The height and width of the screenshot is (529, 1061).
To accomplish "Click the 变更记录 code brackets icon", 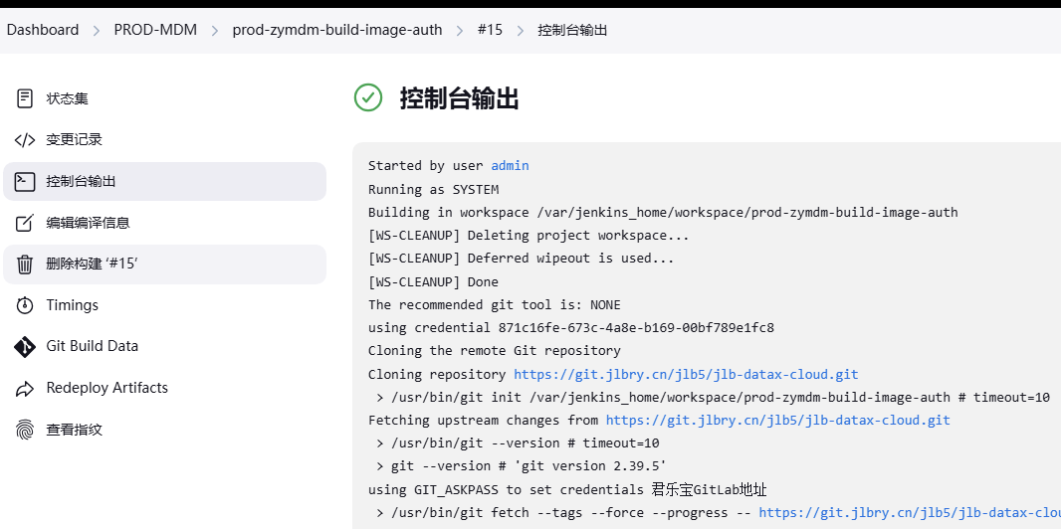I will (x=25, y=140).
